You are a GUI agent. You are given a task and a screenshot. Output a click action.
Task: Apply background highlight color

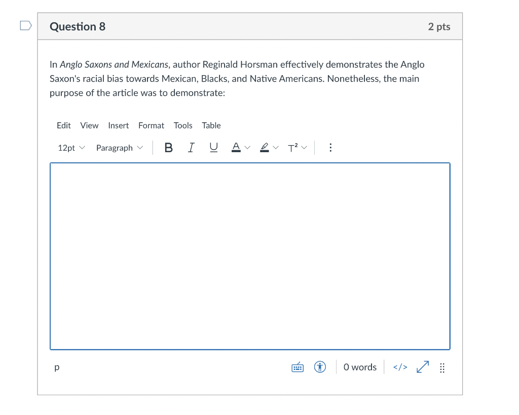click(x=265, y=148)
